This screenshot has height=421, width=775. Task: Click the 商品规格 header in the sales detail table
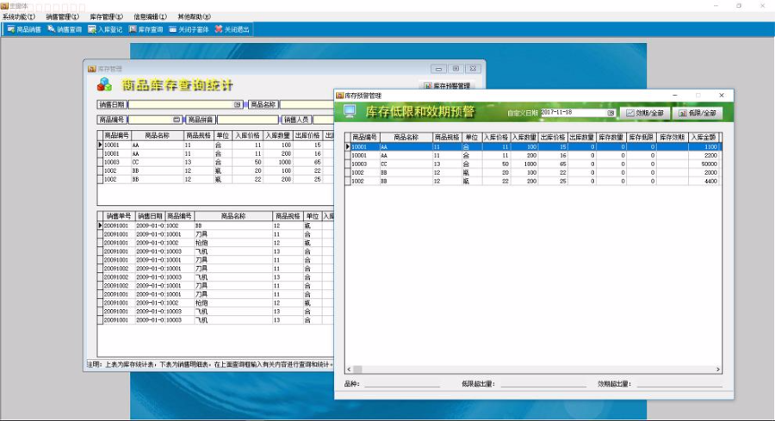coord(288,216)
